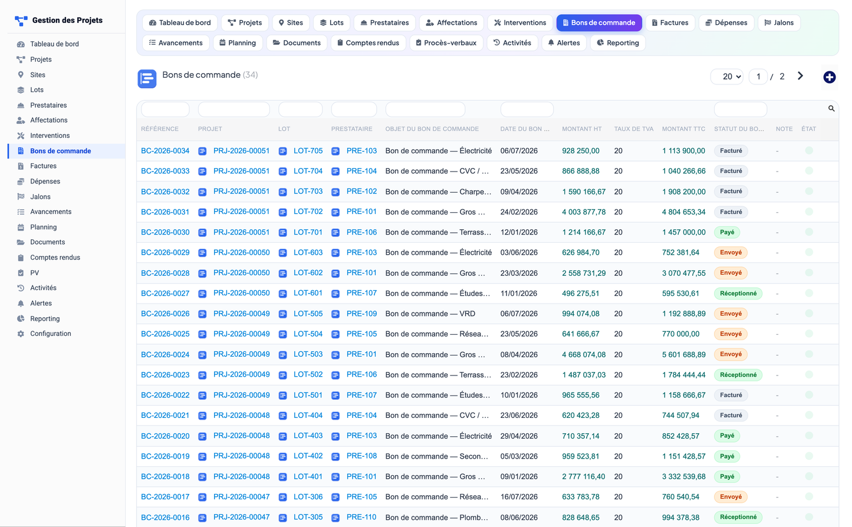This screenshot has width=852, height=527.
Task: Open Configuration gear in sidebar
Action: point(21,334)
